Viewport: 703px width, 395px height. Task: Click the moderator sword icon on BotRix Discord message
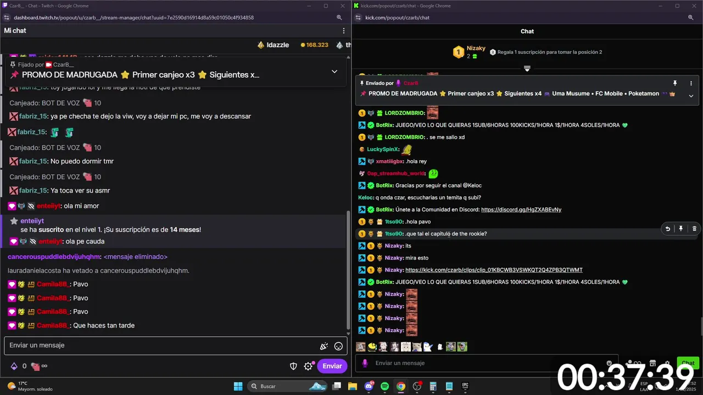coord(362,210)
